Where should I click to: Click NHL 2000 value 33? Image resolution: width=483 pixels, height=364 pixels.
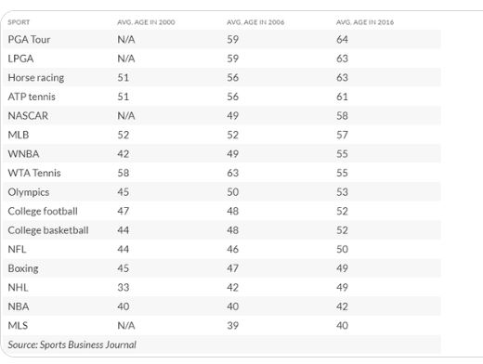point(124,288)
